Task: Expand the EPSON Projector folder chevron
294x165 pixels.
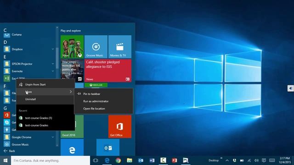Action: 53,64
